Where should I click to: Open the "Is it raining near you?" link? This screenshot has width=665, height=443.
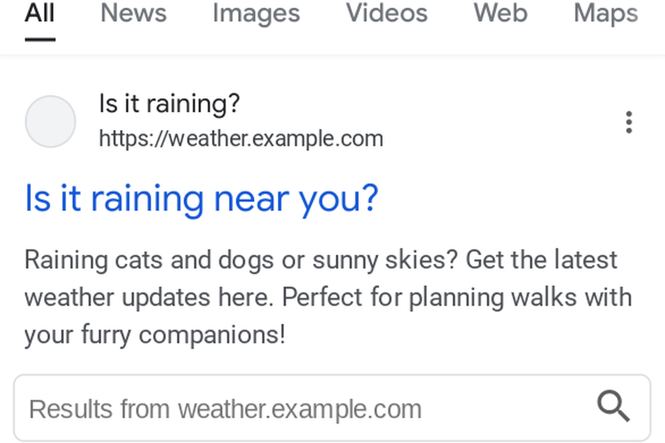202,198
